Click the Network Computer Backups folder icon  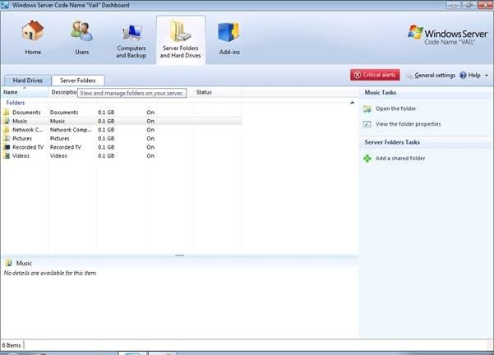click(x=7, y=130)
